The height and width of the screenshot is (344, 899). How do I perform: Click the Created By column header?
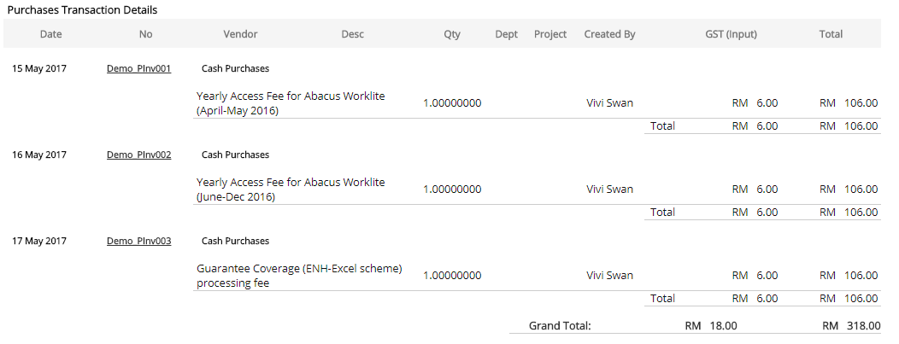tap(609, 34)
